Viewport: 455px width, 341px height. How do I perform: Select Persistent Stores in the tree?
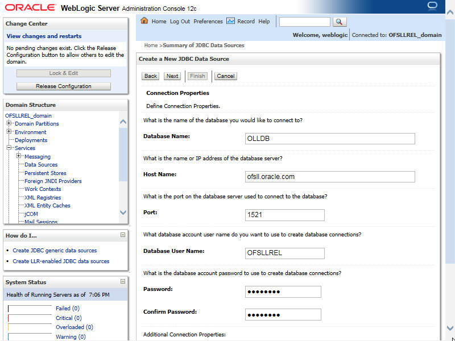point(45,173)
